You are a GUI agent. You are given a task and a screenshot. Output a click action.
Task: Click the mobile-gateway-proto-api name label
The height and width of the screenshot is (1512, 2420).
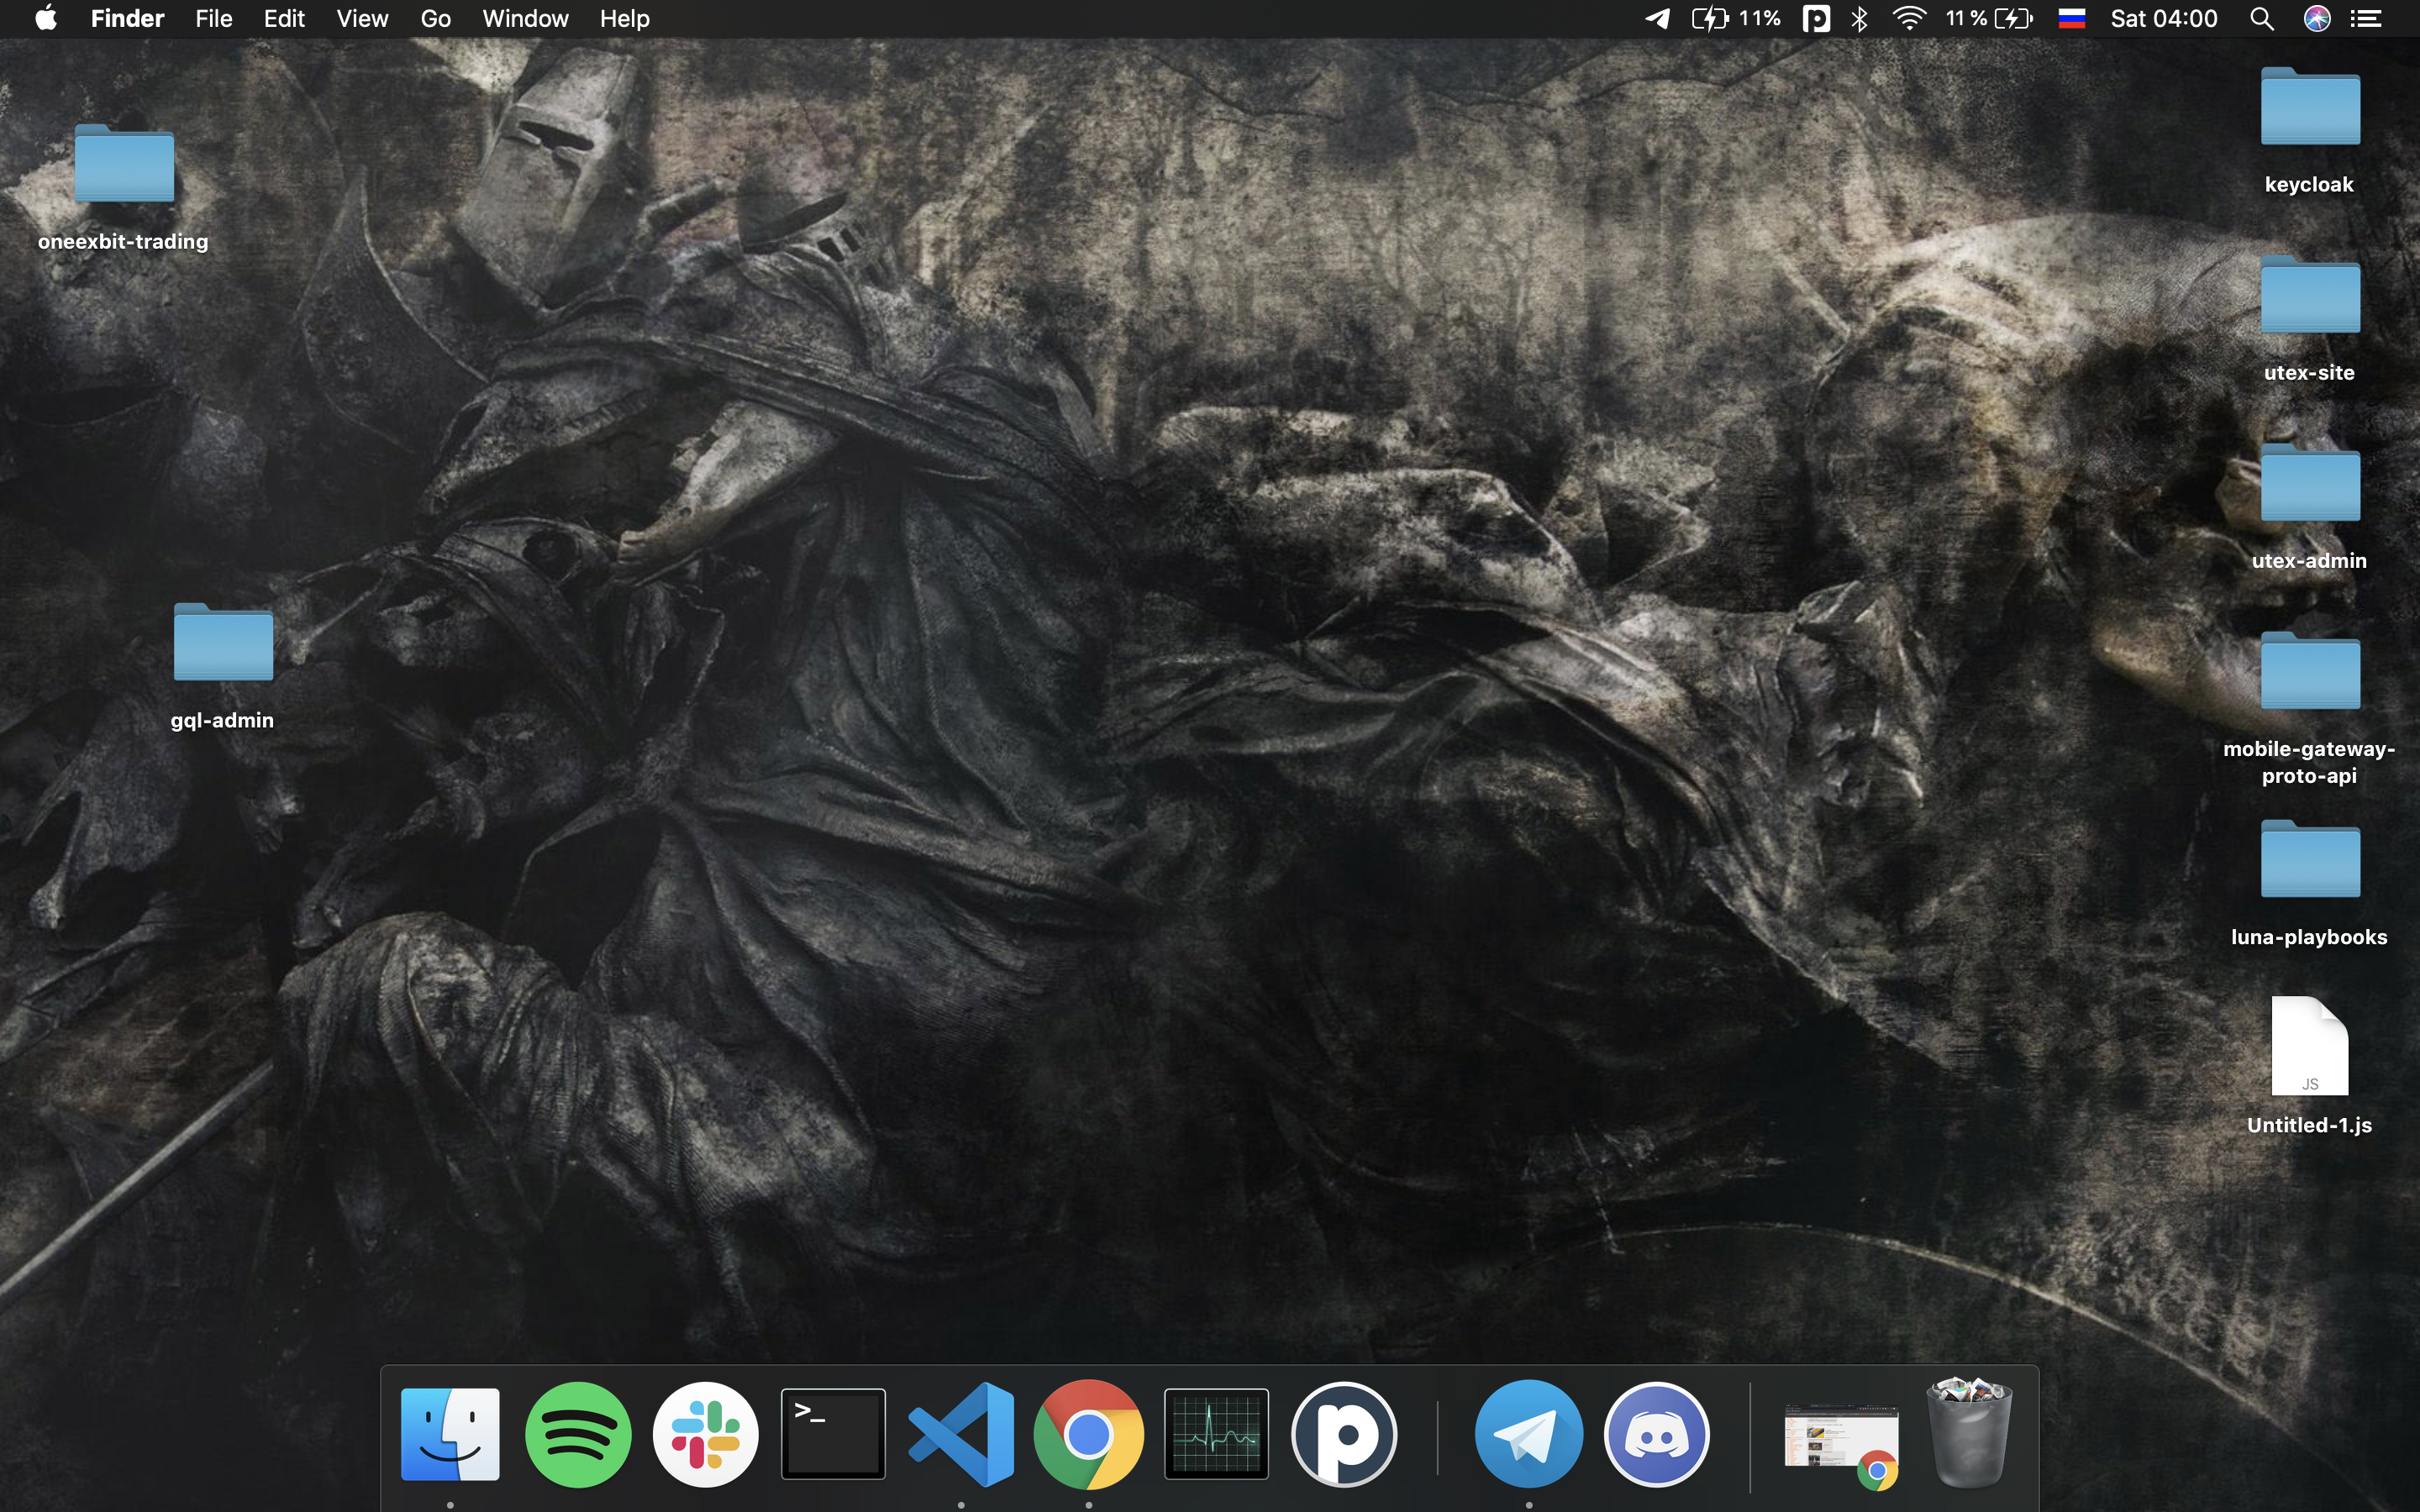(x=2309, y=762)
